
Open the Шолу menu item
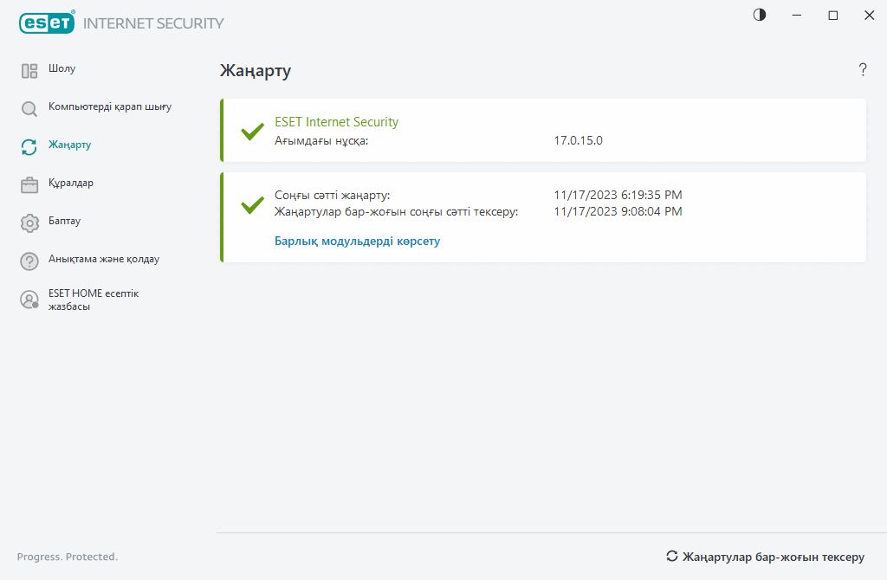(62, 68)
